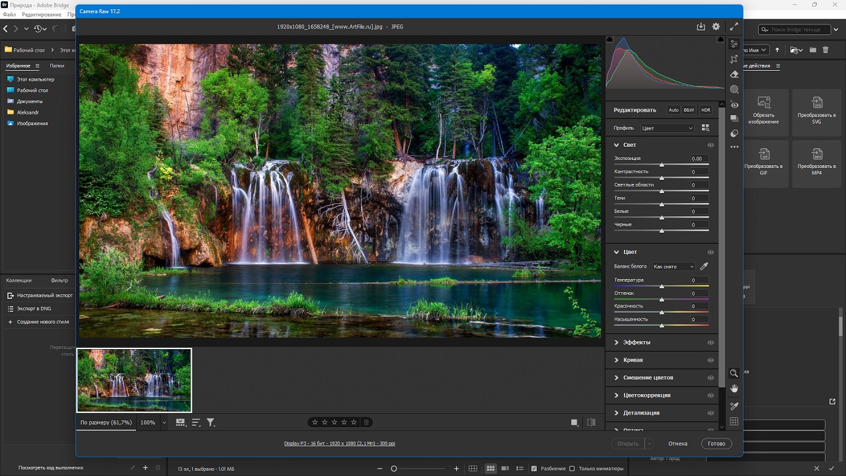The width and height of the screenshot is (846, 476).
Task: Click the save image download icon
Action: point(701,27)
